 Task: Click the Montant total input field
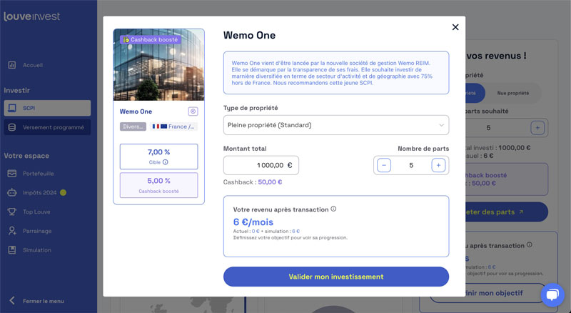point(261,165)
